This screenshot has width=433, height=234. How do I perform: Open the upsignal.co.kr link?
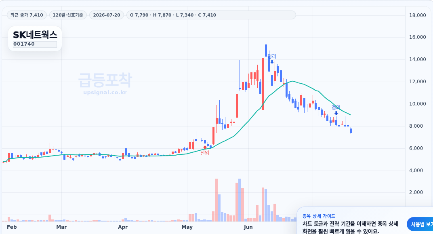(x=105, y=92)
